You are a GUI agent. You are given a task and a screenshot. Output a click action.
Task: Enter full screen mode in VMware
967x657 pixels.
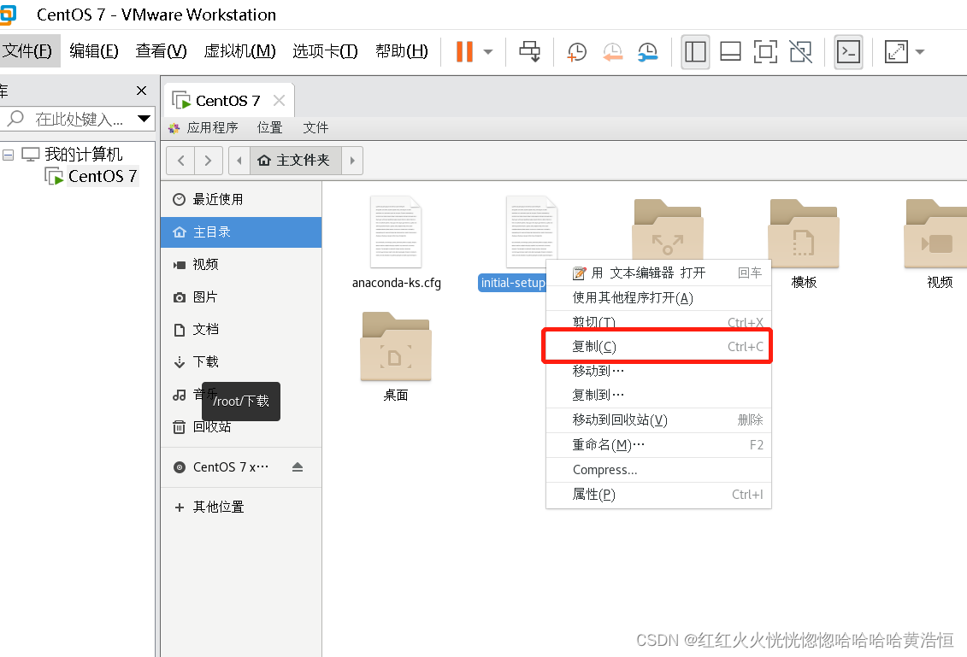click(765, 52)
